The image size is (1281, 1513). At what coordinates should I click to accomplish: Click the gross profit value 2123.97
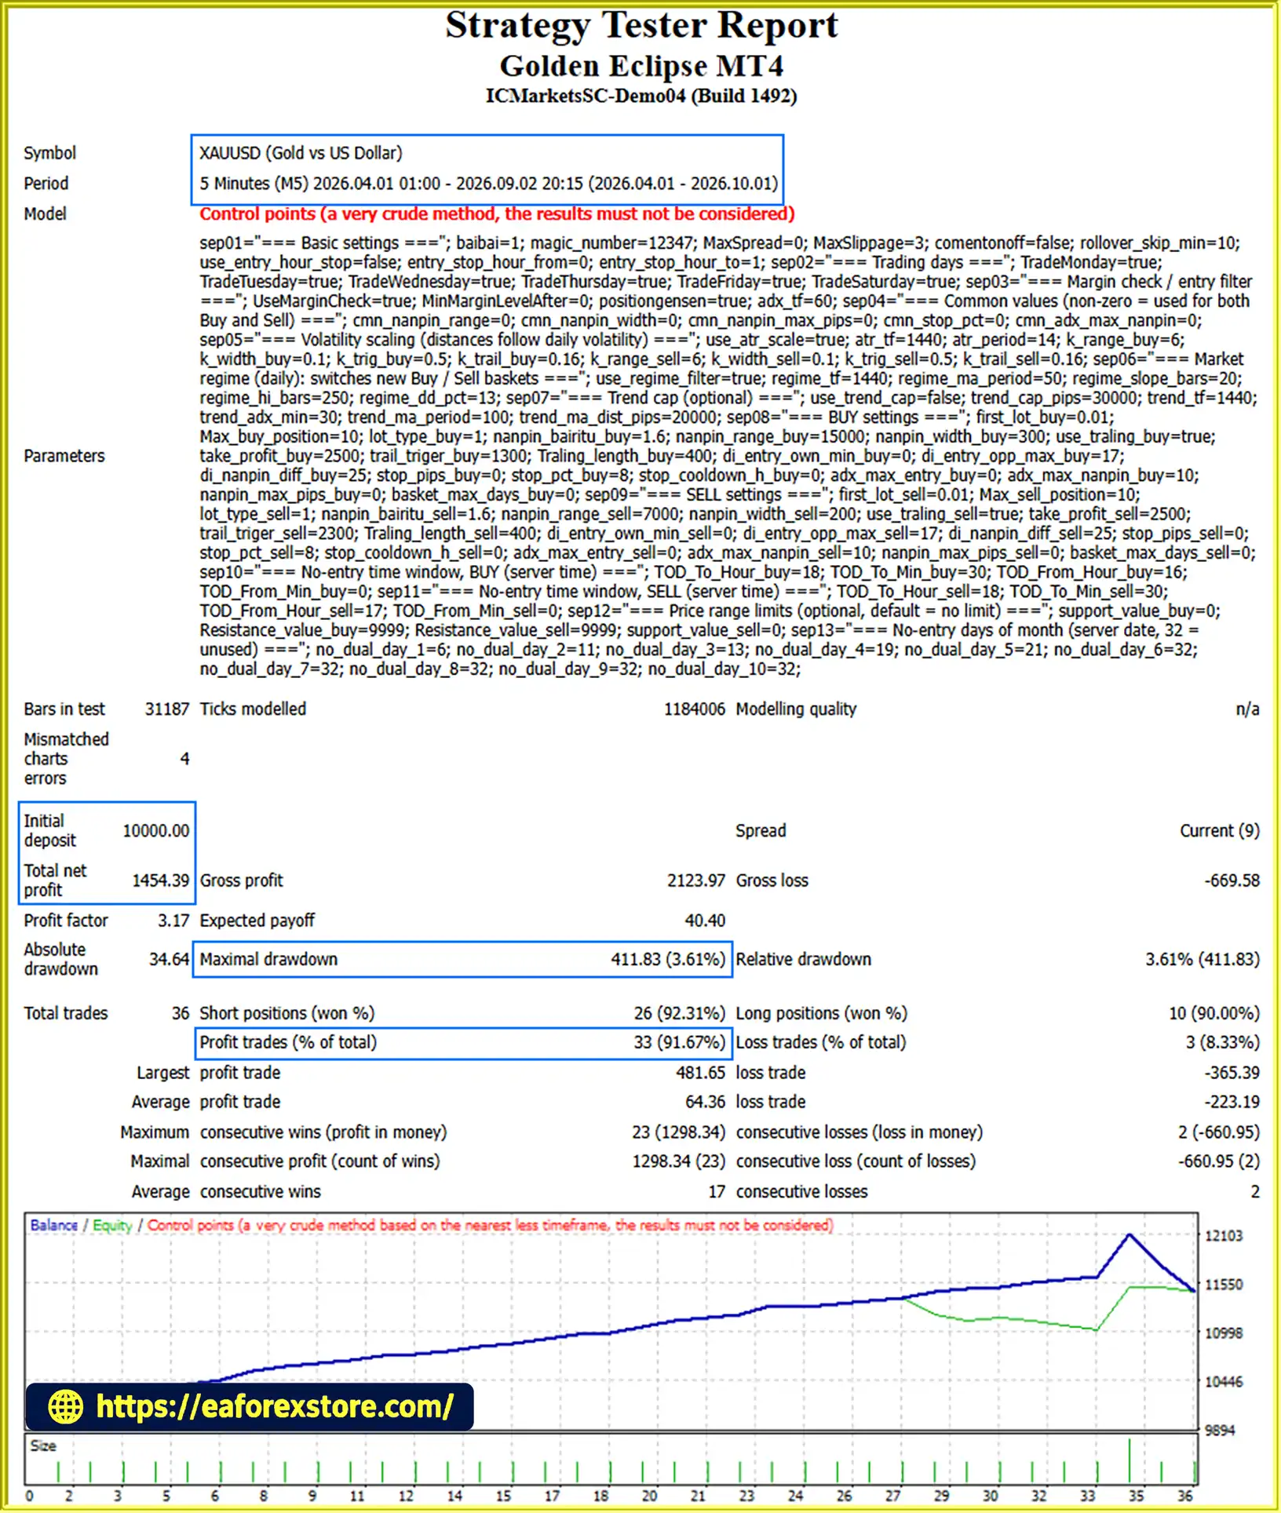[x=696, y=880]
